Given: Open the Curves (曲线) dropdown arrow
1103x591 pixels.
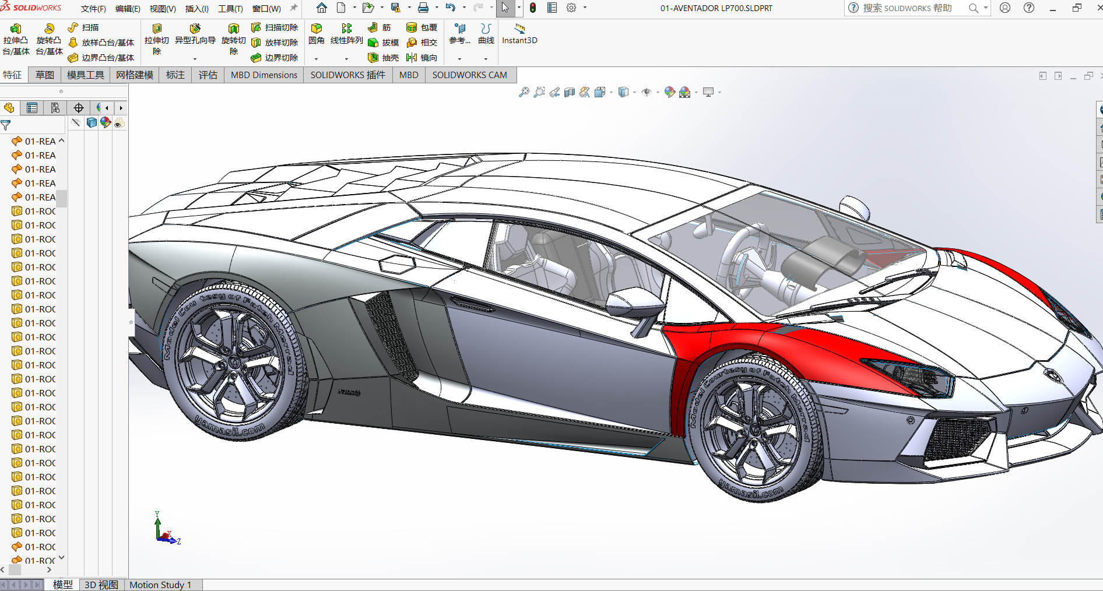Looking at the screenshot, I should click(x=486, y=58).
